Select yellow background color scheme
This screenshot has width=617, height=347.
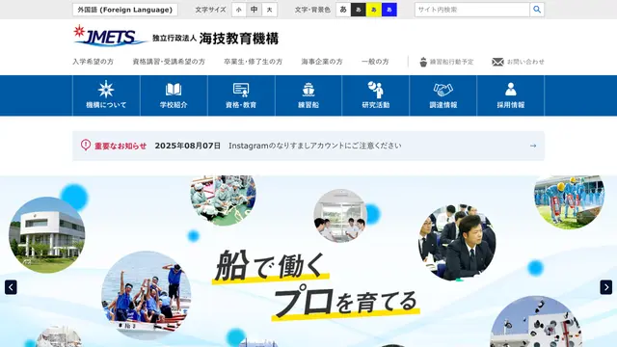point(373,10)
